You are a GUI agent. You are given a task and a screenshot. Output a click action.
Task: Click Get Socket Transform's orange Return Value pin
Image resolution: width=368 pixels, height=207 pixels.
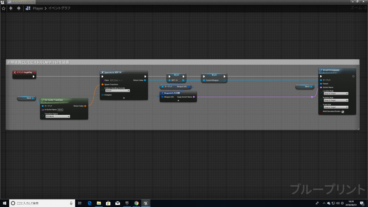pyautogui.click(x=85, y=106)
